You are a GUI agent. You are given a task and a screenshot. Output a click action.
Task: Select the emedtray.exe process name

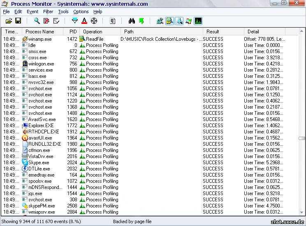[42, 175]
